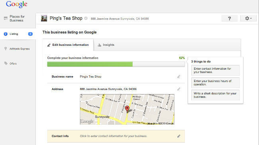259x145 pixels.
Task: Select the Listing sidebar item
Action: [x=18, y=34]
